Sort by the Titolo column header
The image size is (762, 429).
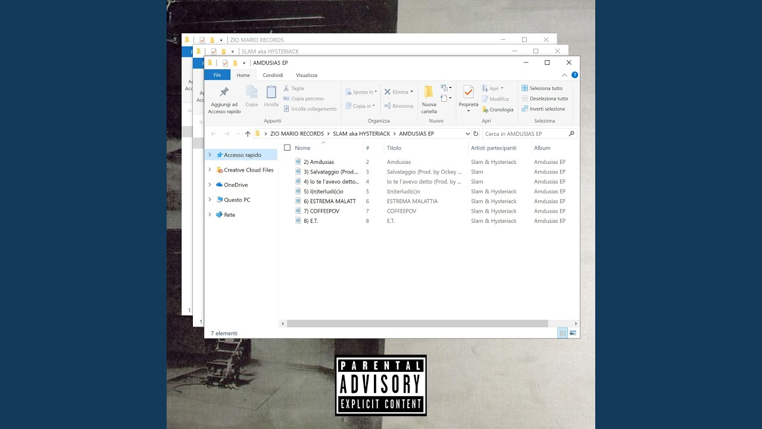394,148
